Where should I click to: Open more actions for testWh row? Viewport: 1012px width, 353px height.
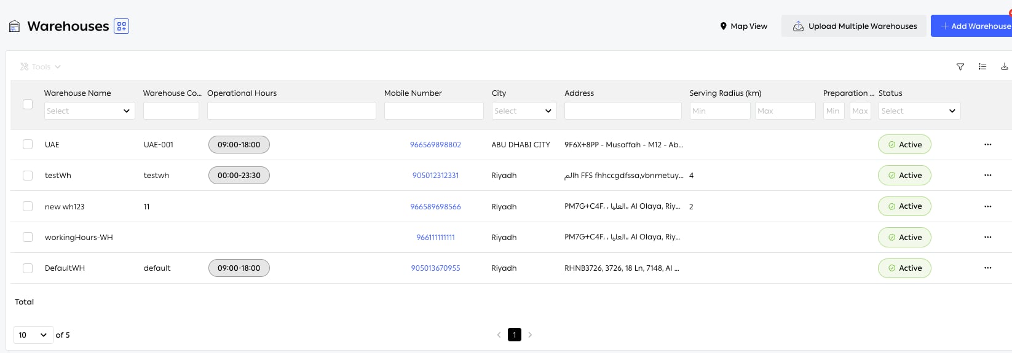point(988,176)
